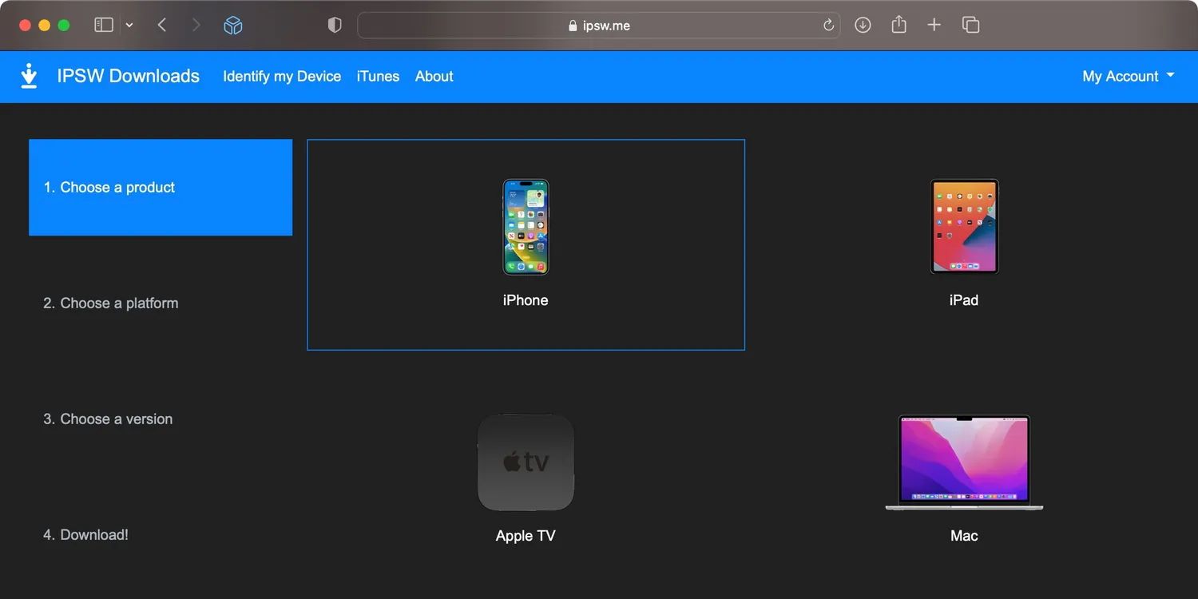The height and width of the screenshot is (599, 1198).
Task: Choose the Mac product image
Action: [964, 462]
